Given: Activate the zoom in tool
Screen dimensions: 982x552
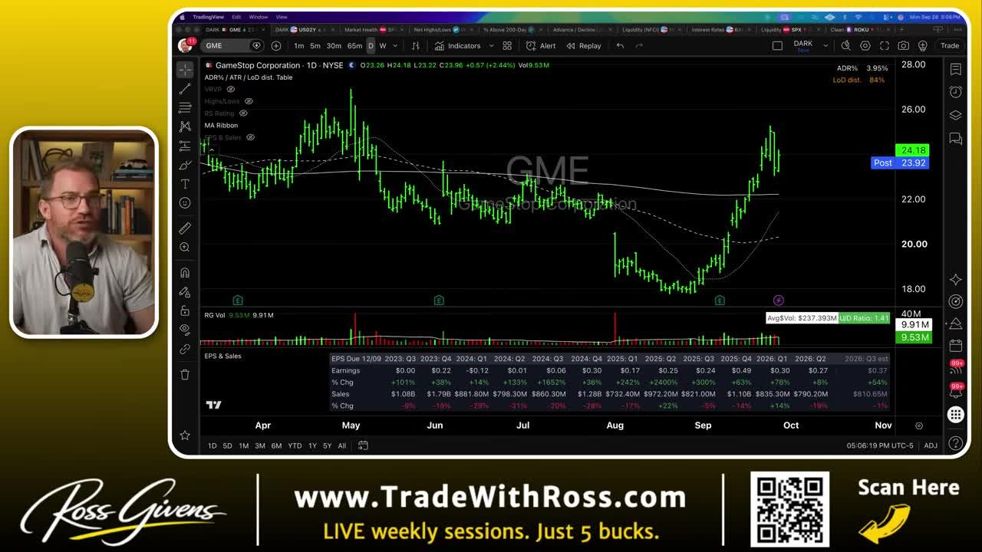Looking at the screenshot, I should (x=185, y=248).
